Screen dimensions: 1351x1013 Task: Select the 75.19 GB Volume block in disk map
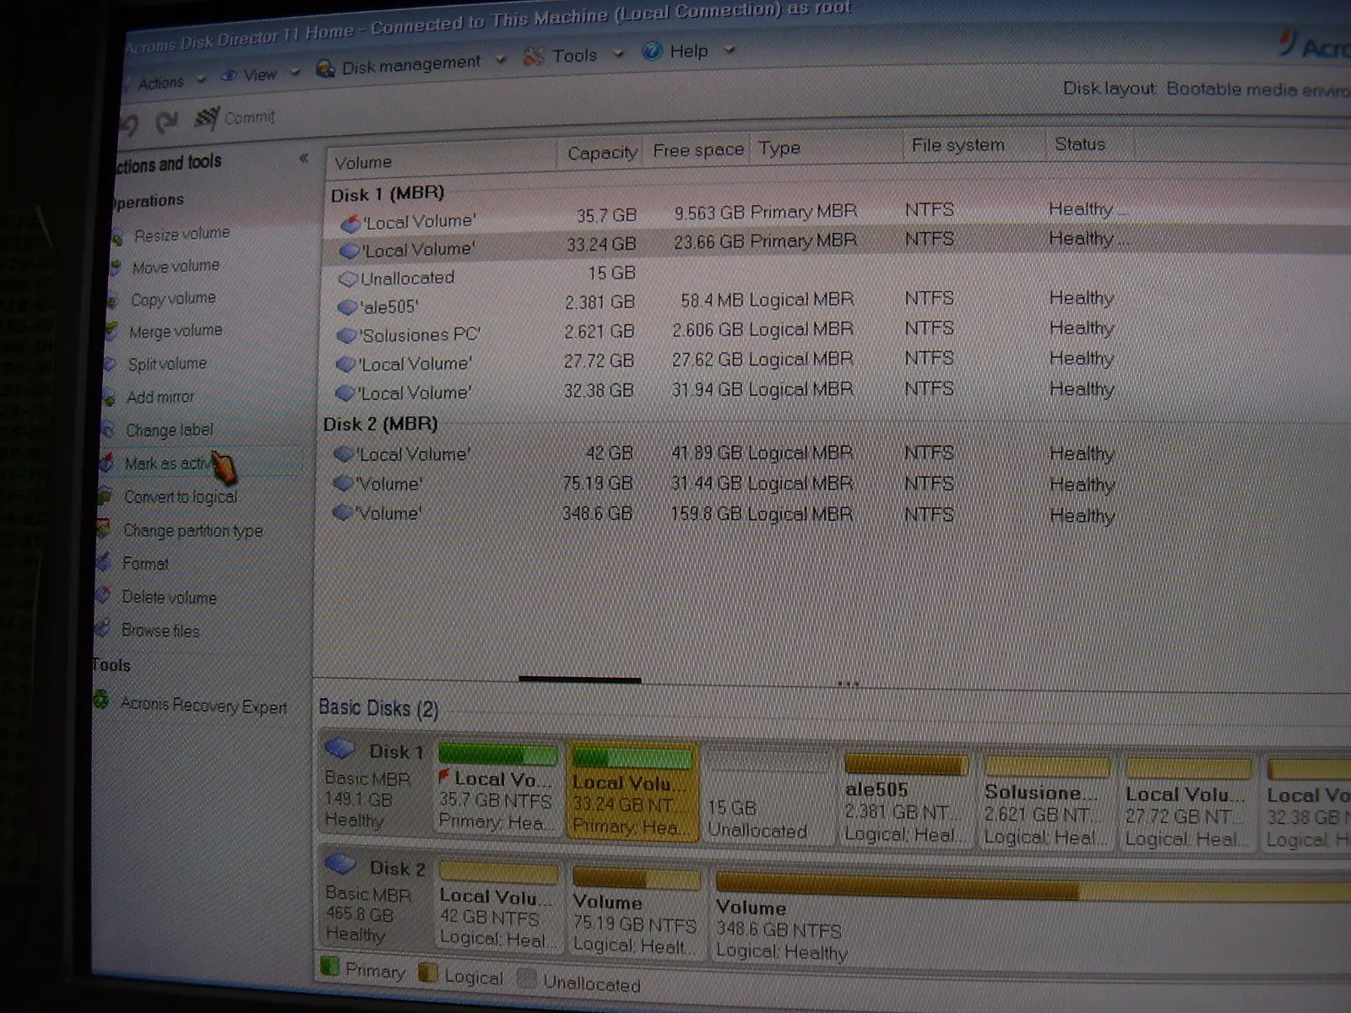(636, 912)
